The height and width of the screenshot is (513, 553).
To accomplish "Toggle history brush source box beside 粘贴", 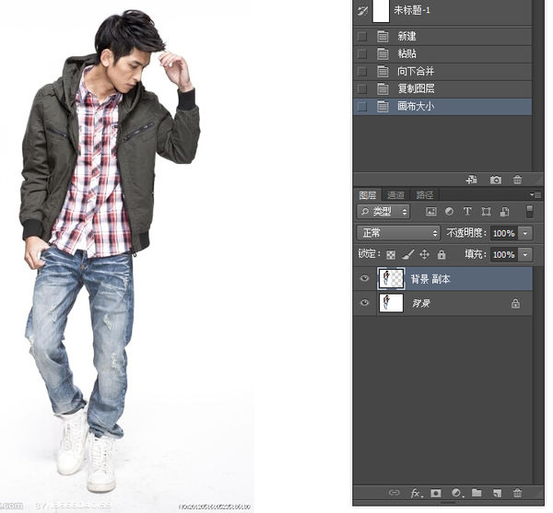I will 362,53.
